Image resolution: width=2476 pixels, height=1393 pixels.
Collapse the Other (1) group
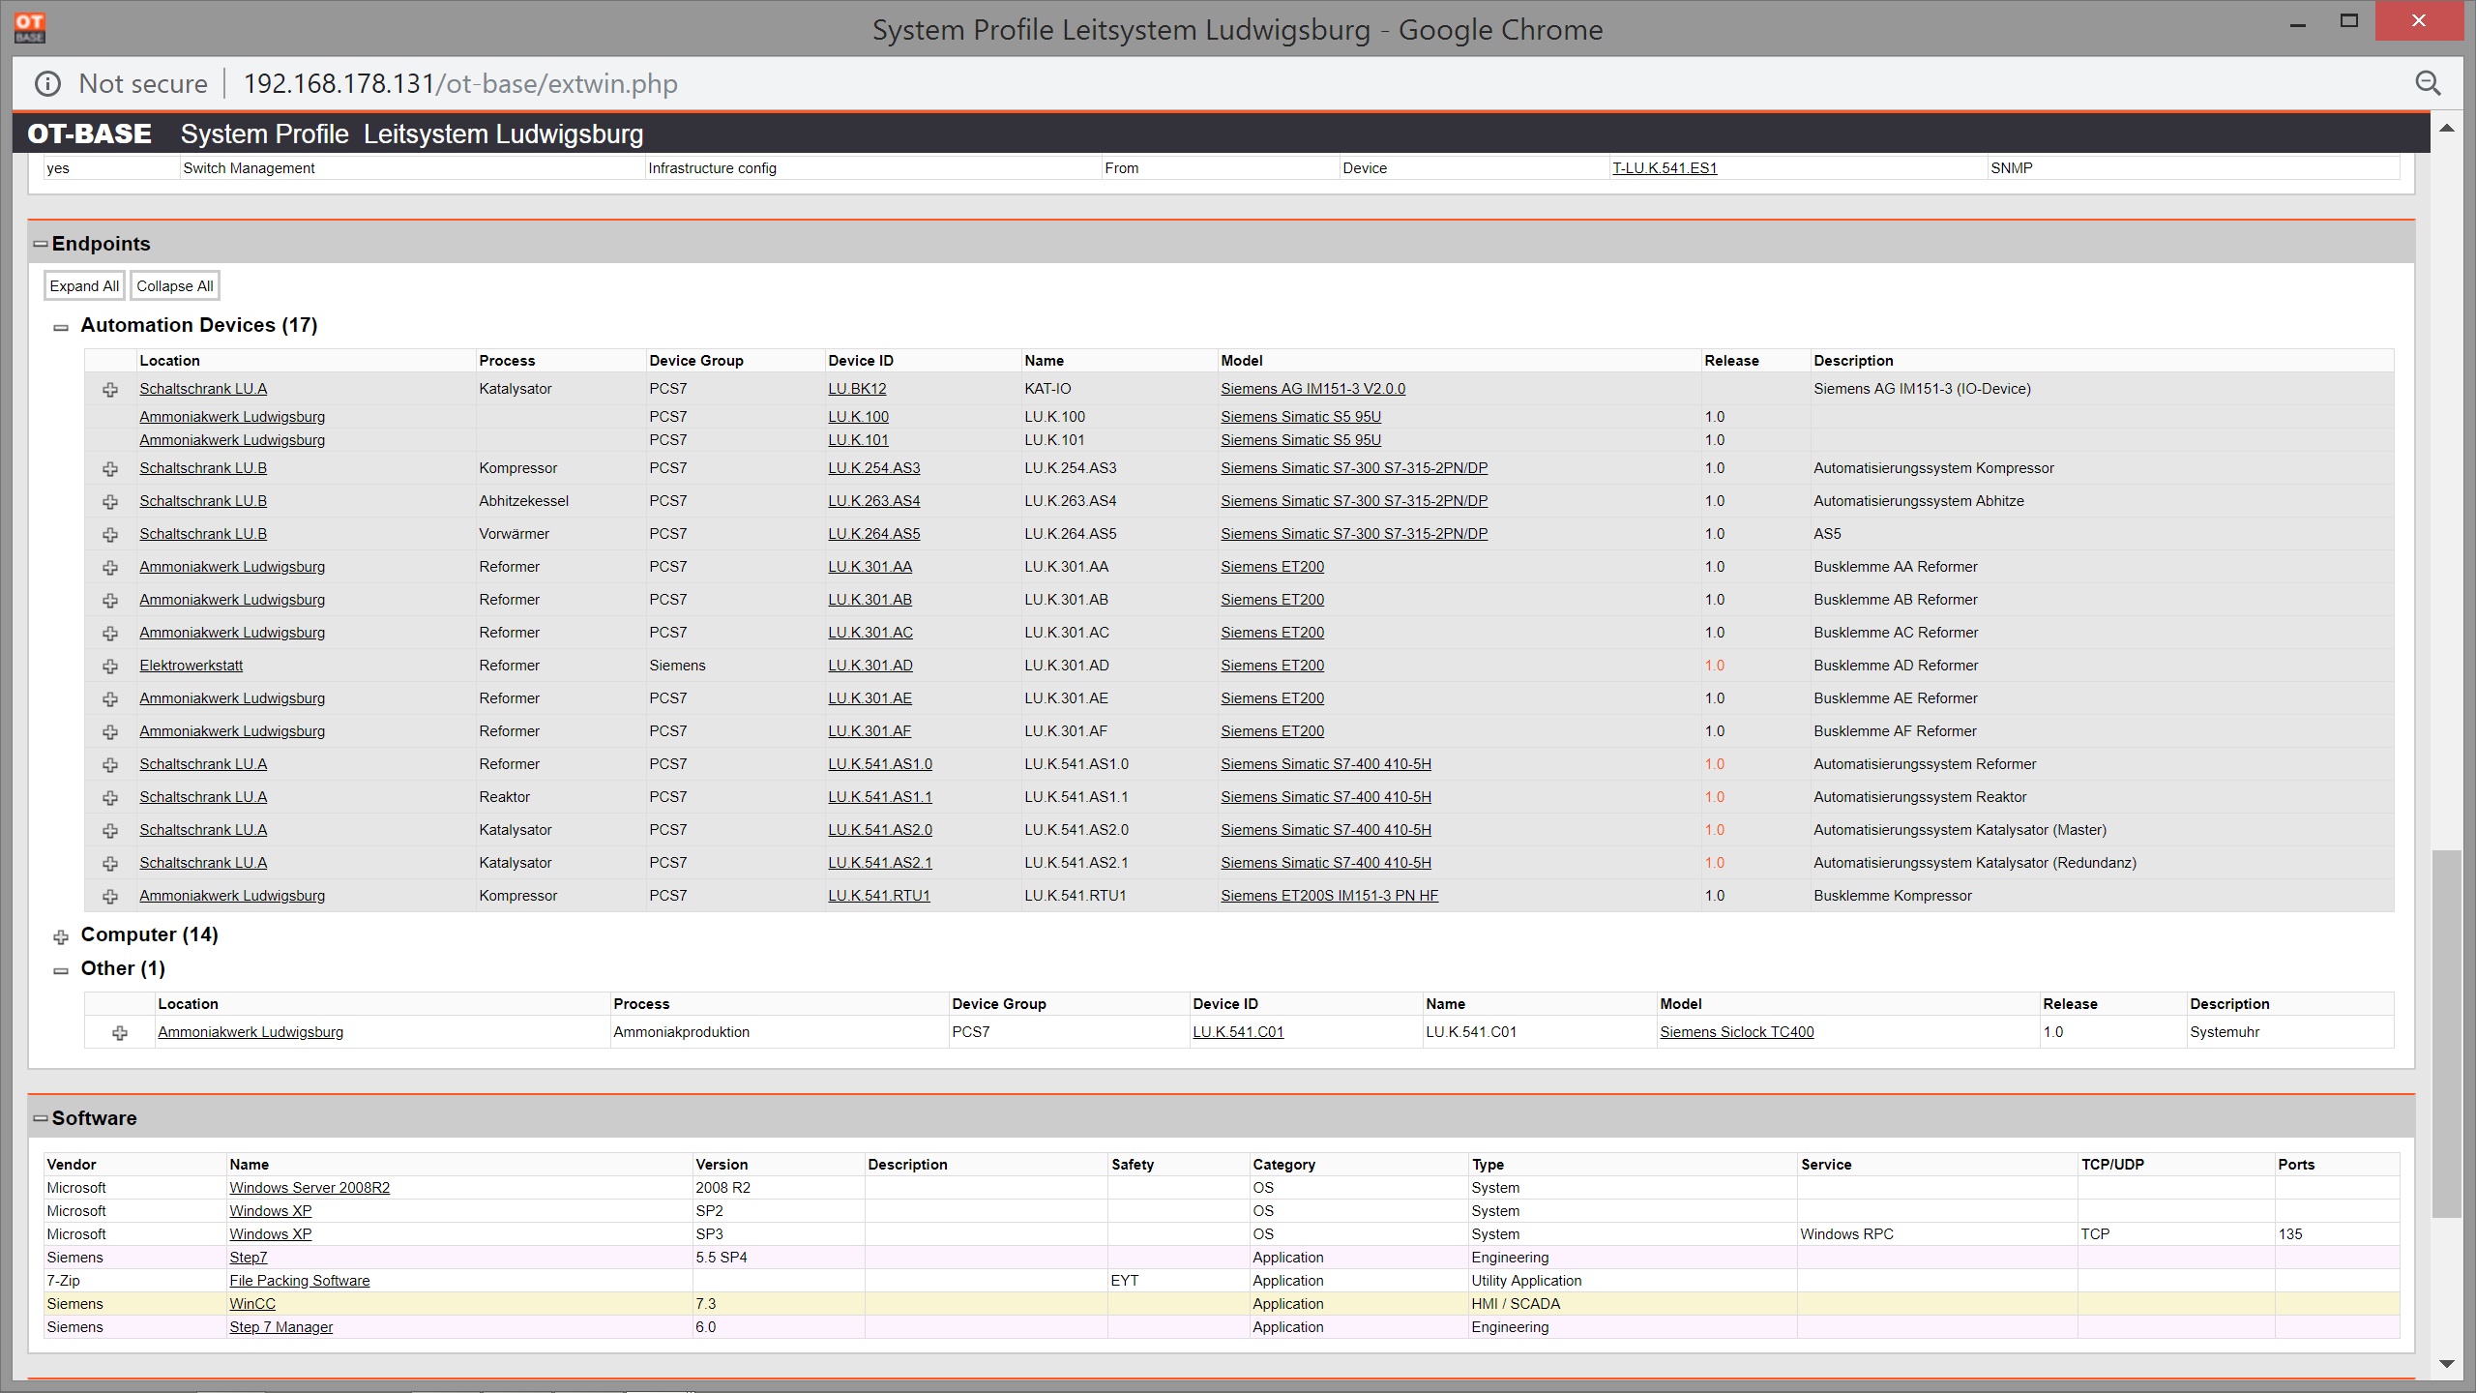coord(61,970)
